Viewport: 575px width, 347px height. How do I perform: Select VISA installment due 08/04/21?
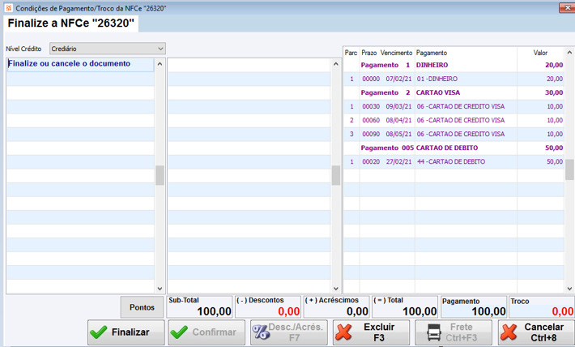pyautogui.click(x=454, y=120)
